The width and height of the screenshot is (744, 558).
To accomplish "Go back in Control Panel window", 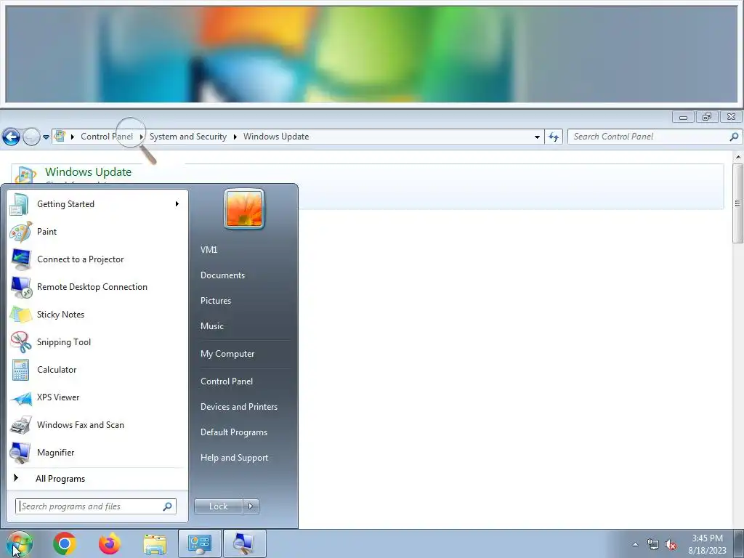I will tap(12, 137).
